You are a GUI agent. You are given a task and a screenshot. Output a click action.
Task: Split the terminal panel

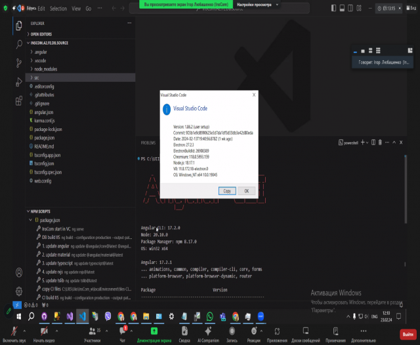(373, 143)
